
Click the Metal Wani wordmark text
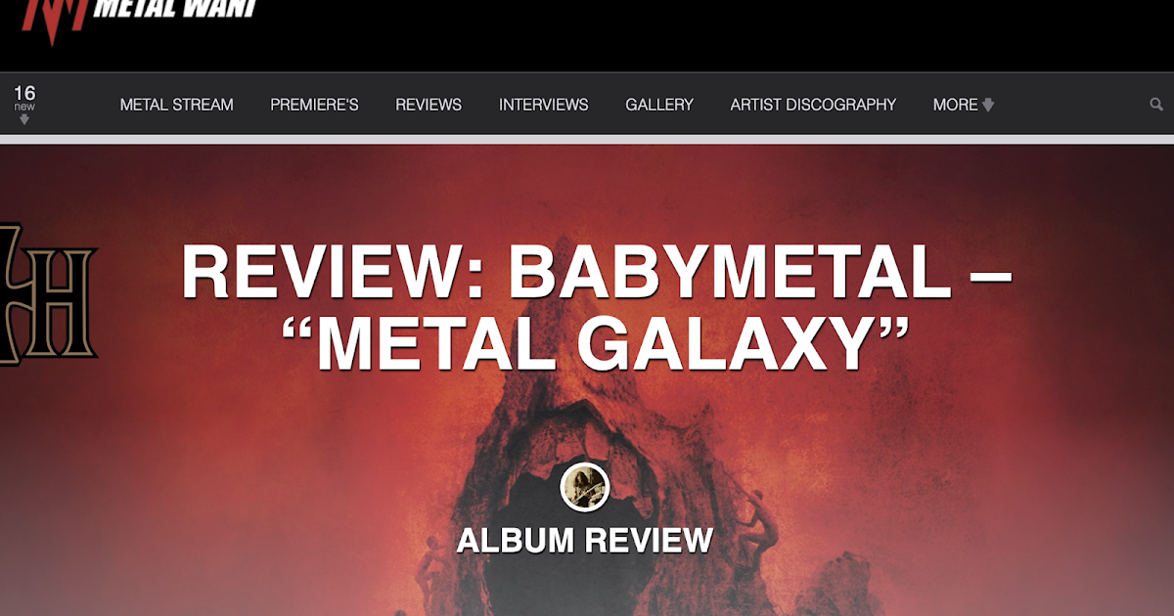click(175, 9)
